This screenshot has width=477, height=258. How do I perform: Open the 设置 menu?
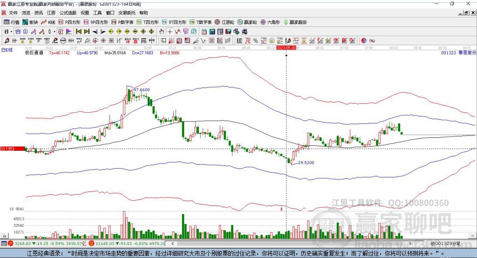click(x=85, y=13)
